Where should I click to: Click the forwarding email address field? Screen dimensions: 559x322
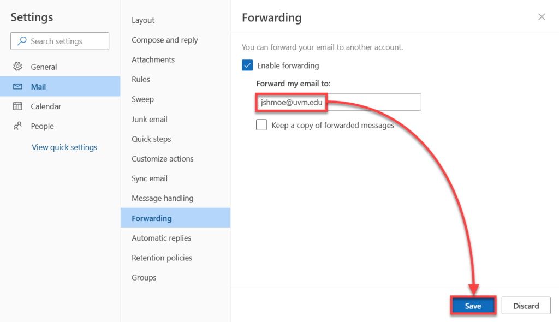click(338, 102)
